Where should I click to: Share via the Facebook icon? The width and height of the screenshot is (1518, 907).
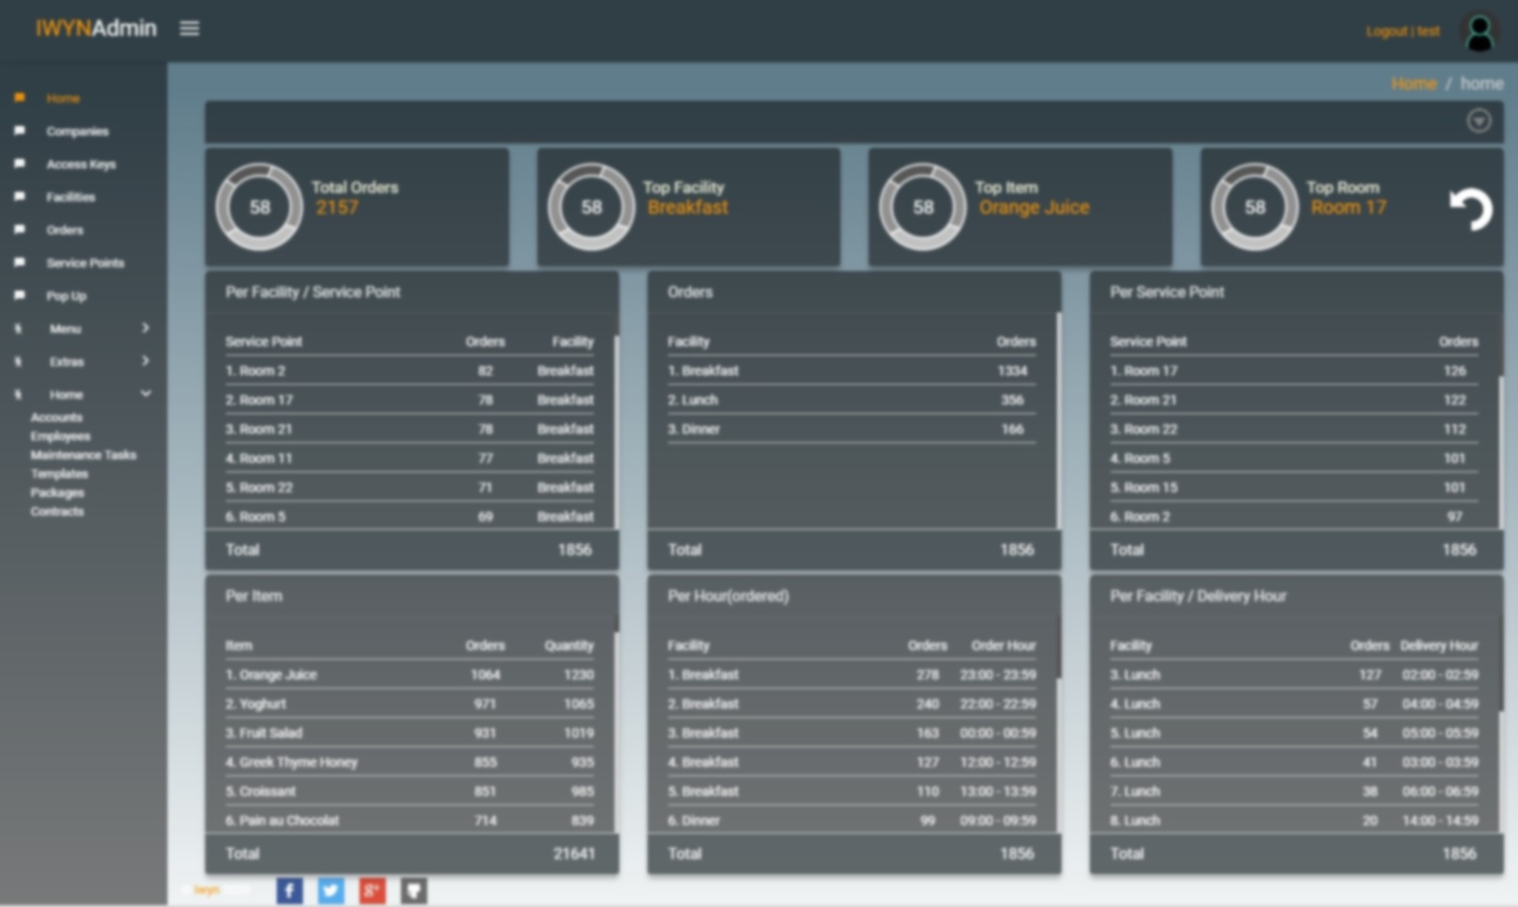(289, 890)
